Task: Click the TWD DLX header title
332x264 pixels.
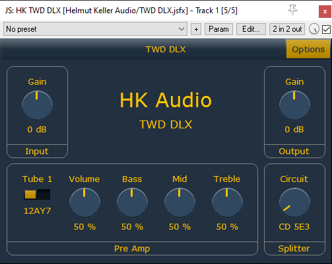Action: point(166,50)
